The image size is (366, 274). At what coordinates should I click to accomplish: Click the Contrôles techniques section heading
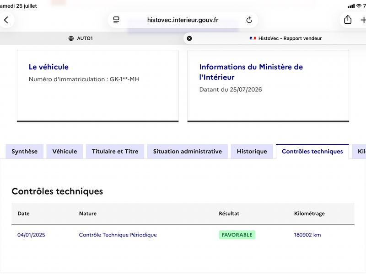point(57,191)
